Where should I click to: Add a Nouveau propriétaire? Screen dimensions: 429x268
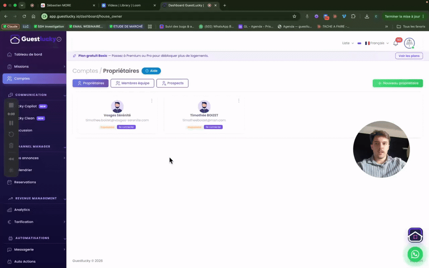(x=398, y=83)
